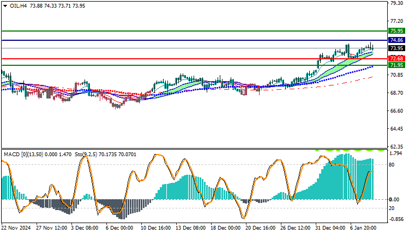Click the 13 Dec 08:00 time label

tap(191, 228)
